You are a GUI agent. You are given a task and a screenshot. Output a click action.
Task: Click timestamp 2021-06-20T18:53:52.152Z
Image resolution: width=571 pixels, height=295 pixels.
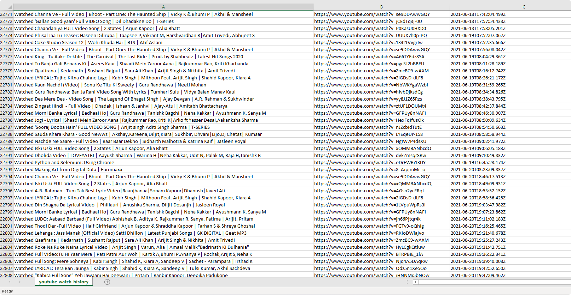coord(510,191)
